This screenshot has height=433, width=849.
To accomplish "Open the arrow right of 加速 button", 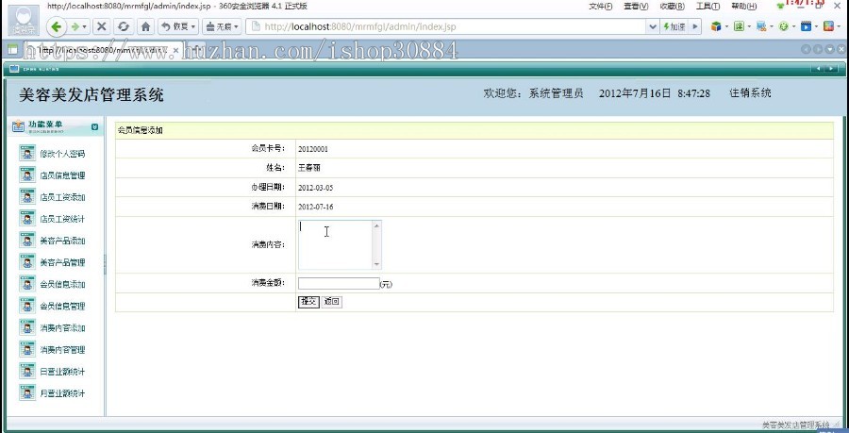I will click(x=694, y=26).
